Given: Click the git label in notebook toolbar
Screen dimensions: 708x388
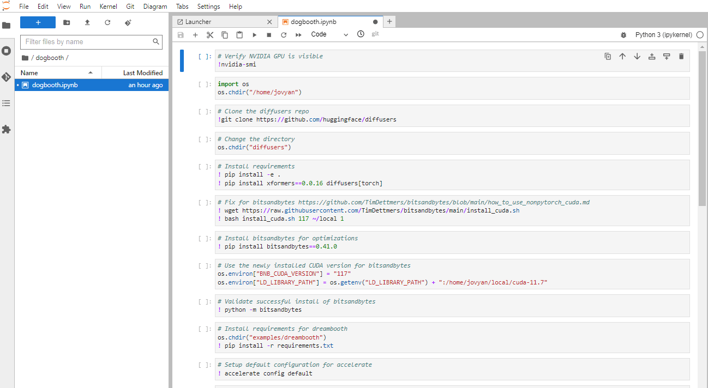Looking at the screenshot, I should (375, 34).
